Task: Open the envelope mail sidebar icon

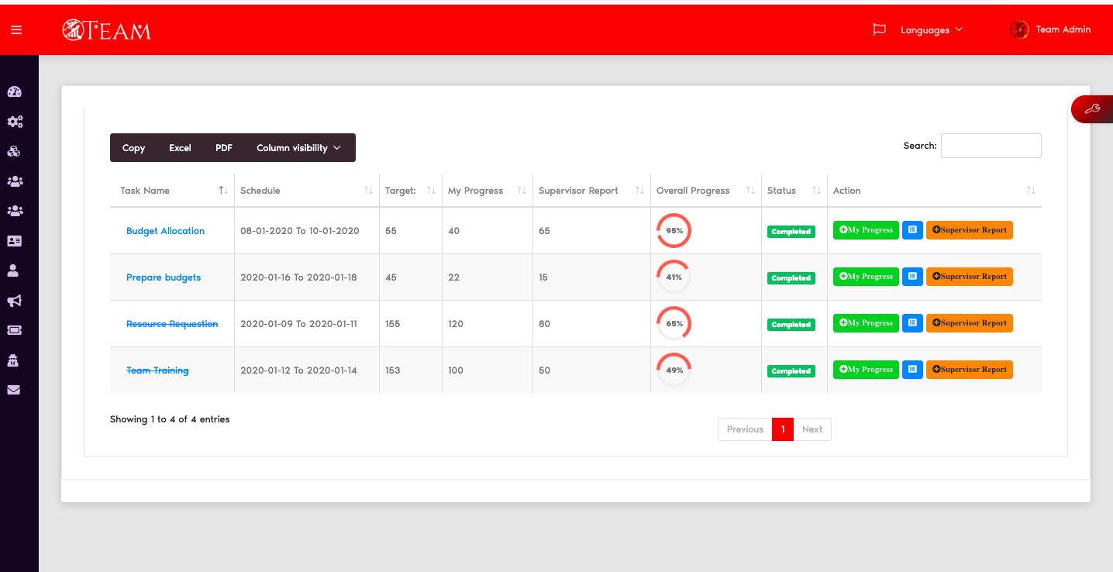Action: point(14,390)
